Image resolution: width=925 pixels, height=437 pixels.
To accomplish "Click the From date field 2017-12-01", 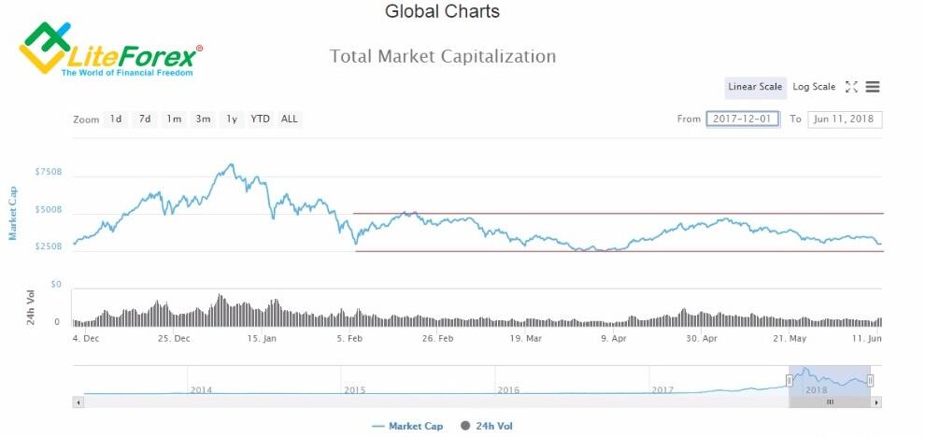I will (743, 120).
